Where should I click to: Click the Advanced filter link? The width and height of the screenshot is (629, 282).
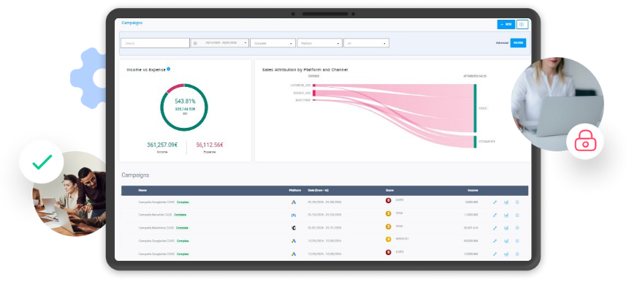(x=502, y=43)
